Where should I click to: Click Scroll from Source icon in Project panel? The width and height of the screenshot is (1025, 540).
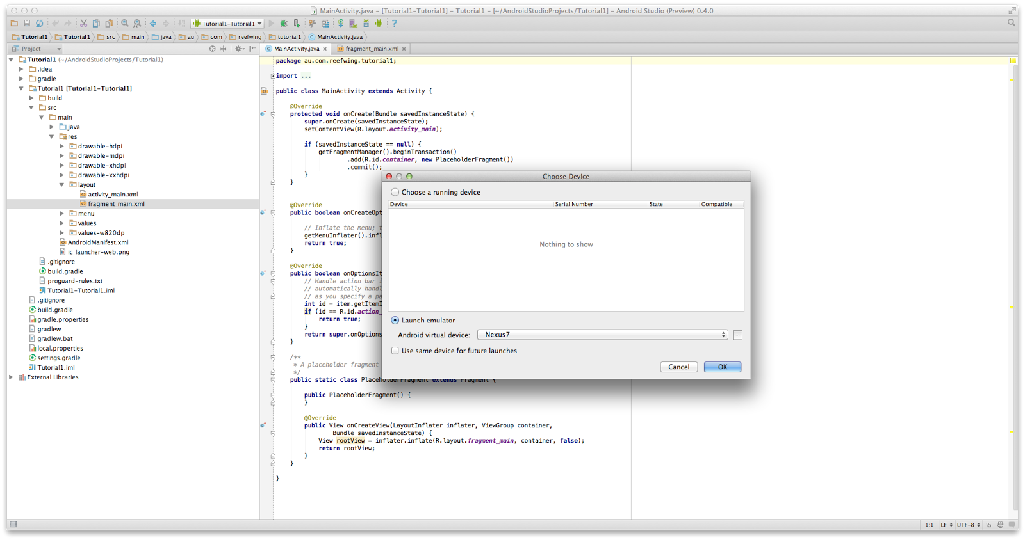(213, 49)
